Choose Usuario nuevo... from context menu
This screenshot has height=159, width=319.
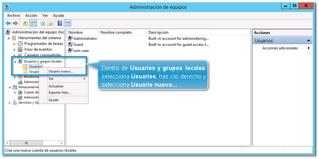pos(63,71)
